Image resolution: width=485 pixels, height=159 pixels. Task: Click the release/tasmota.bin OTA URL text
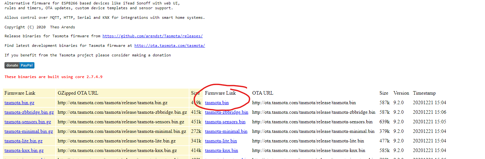coord(304,103)
